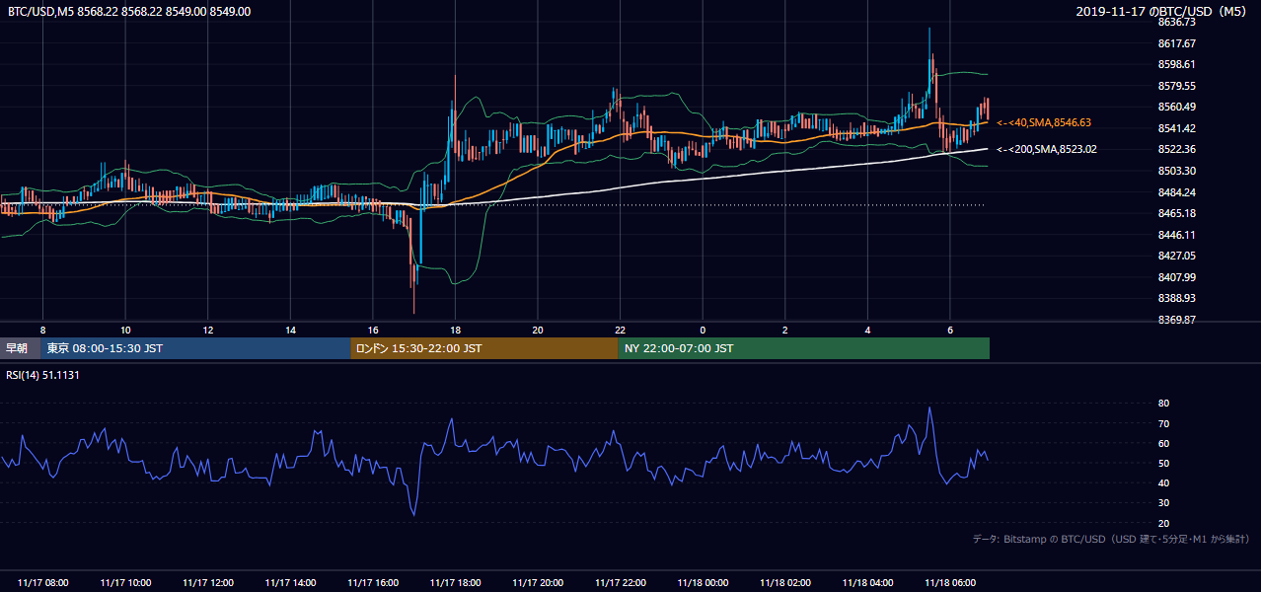
Task: Click hour label 22 under price chart
Action: pyautogui.click(x=620, y=330)
